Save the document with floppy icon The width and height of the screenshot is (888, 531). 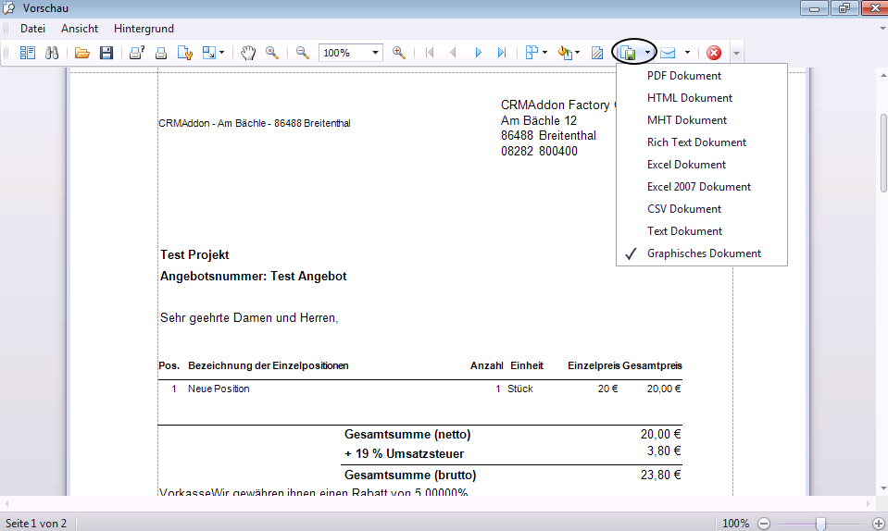106,53
